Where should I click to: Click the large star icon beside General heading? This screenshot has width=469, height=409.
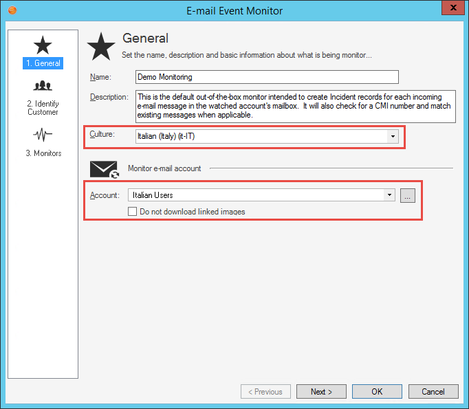pyautogui.click(x=101, y=46)
